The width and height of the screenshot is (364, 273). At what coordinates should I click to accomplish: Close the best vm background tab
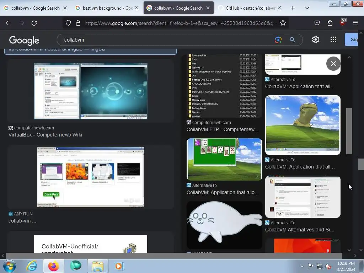tap(136, 8)
